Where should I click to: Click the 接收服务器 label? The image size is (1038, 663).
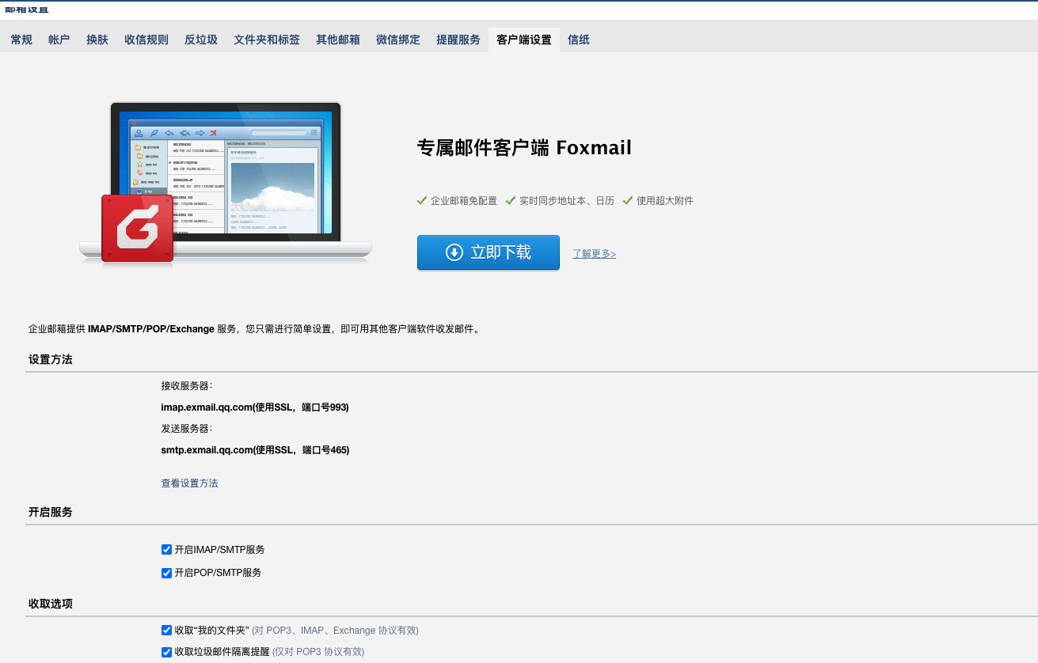click(187, 386)
